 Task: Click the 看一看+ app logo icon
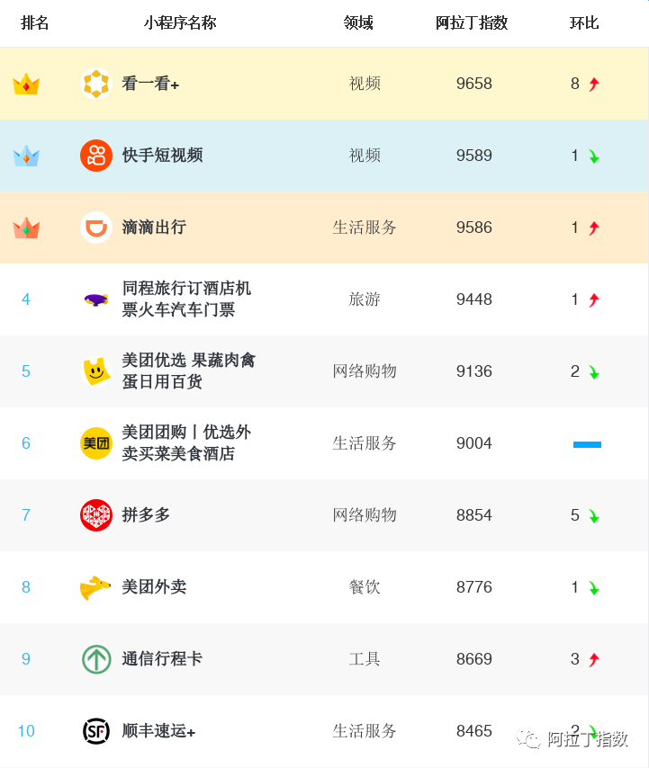tap(95, 84)
